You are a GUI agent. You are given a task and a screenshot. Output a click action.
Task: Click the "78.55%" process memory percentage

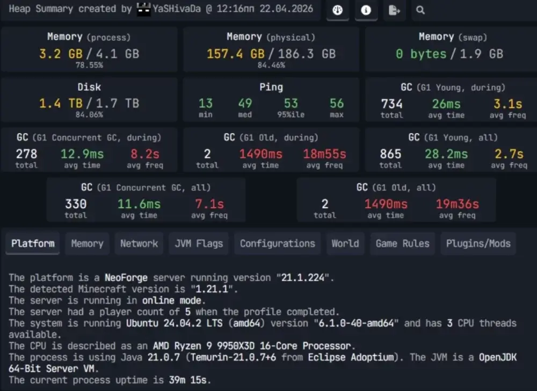[x=89, y=65]
